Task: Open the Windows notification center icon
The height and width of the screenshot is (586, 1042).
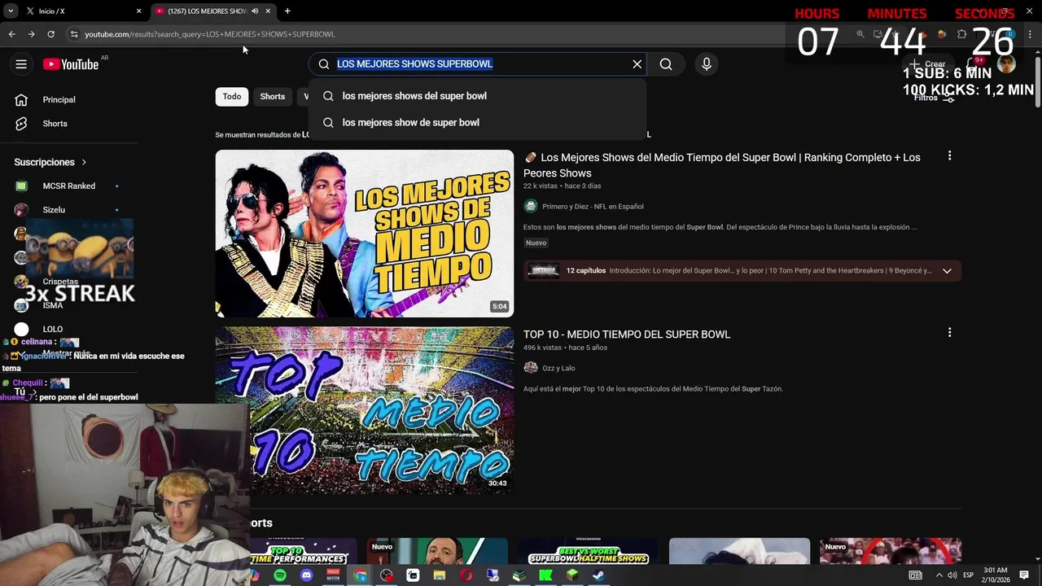Action: pos(1024,575)
